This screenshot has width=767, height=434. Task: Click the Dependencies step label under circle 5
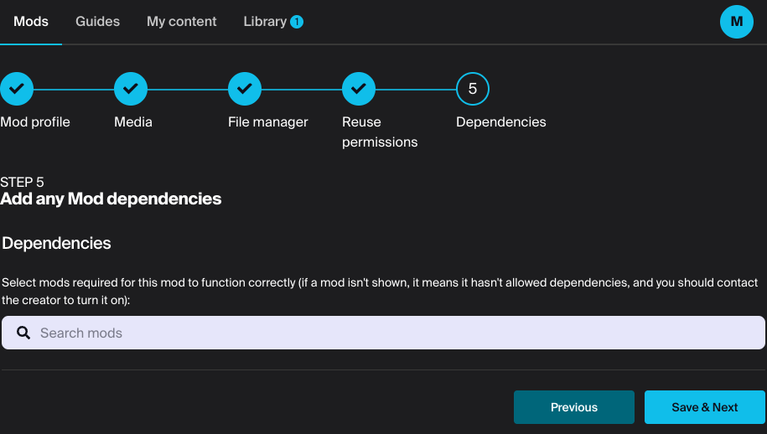(501, 121)
